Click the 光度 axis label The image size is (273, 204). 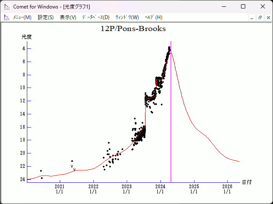pos(26,37)
